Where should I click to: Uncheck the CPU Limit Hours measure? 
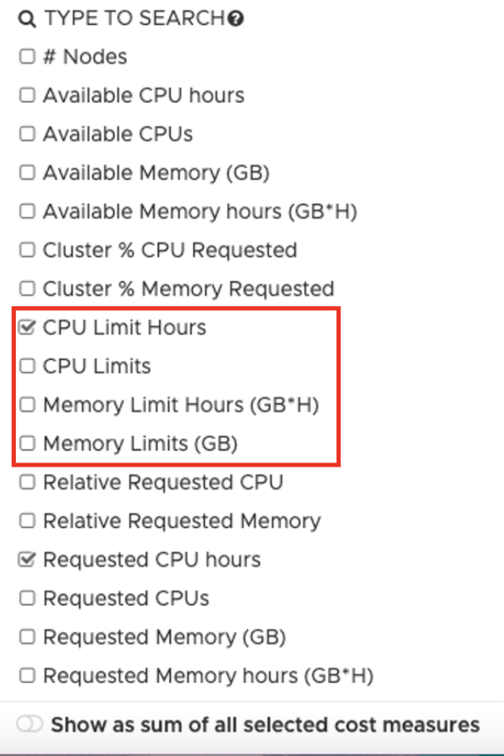[27, 327]
